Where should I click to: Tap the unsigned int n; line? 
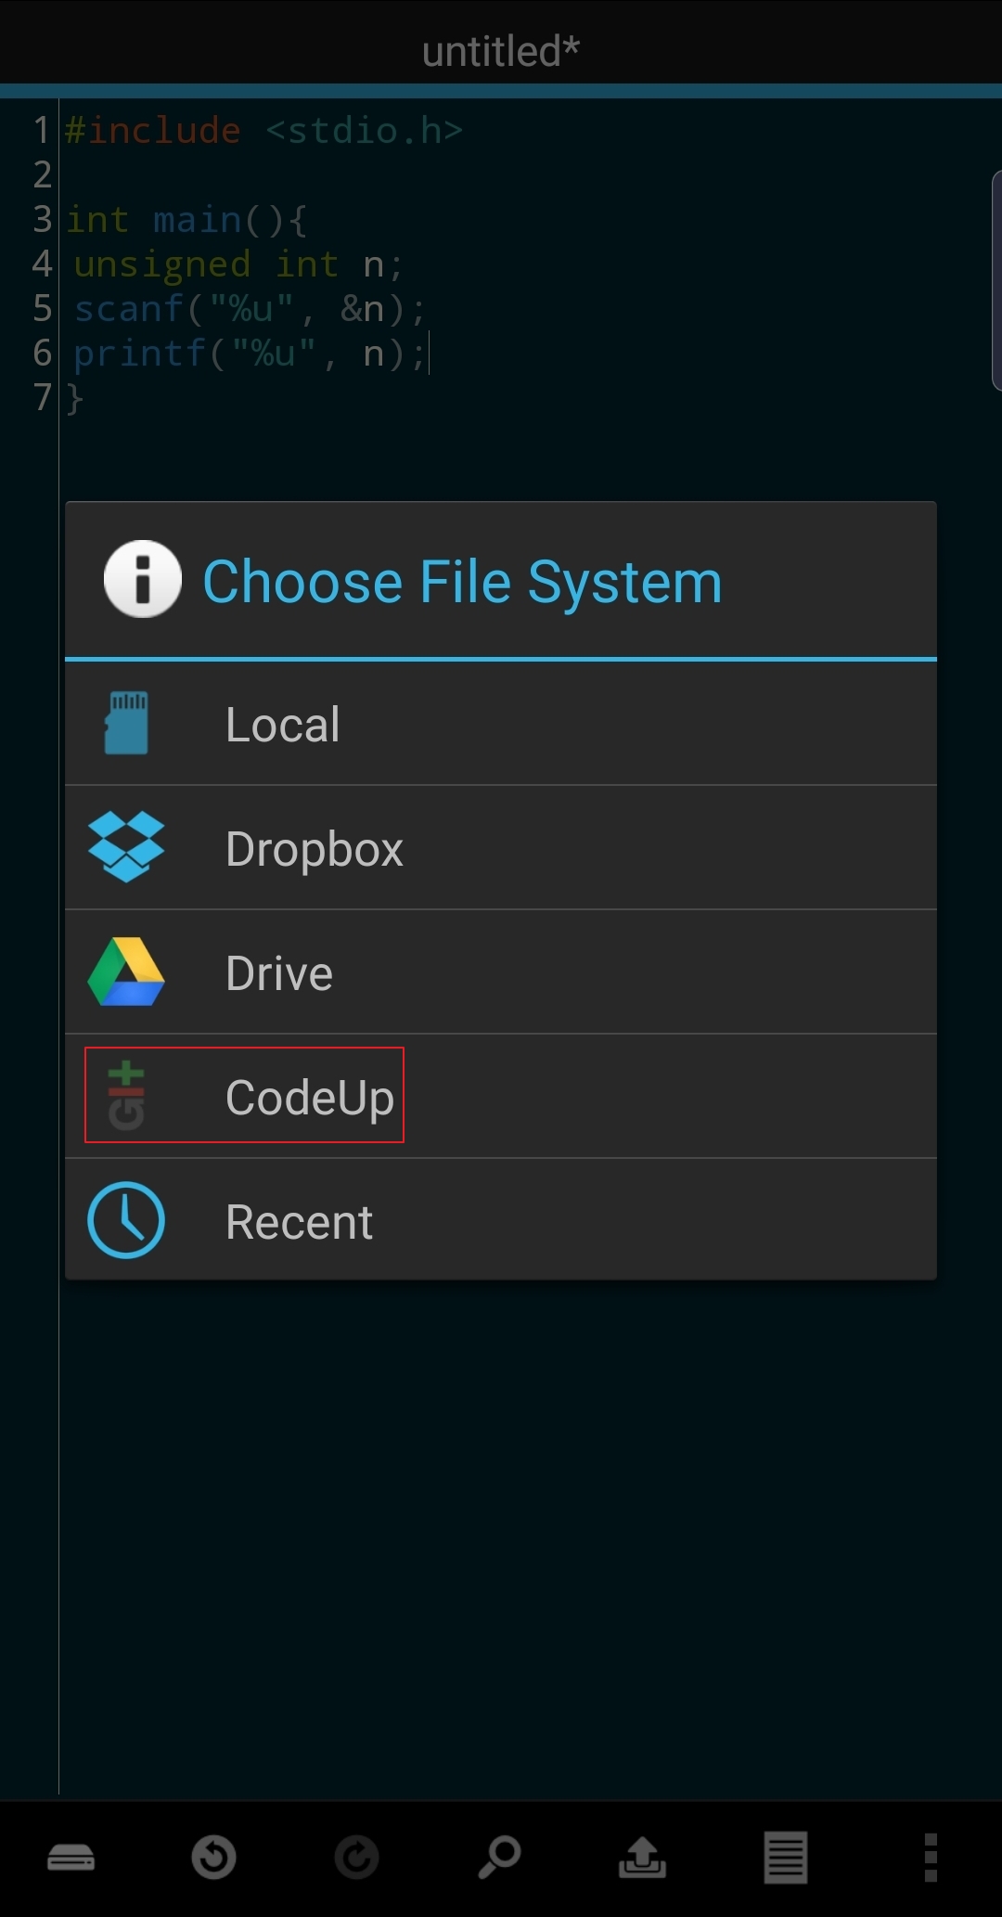coord(238,264)
